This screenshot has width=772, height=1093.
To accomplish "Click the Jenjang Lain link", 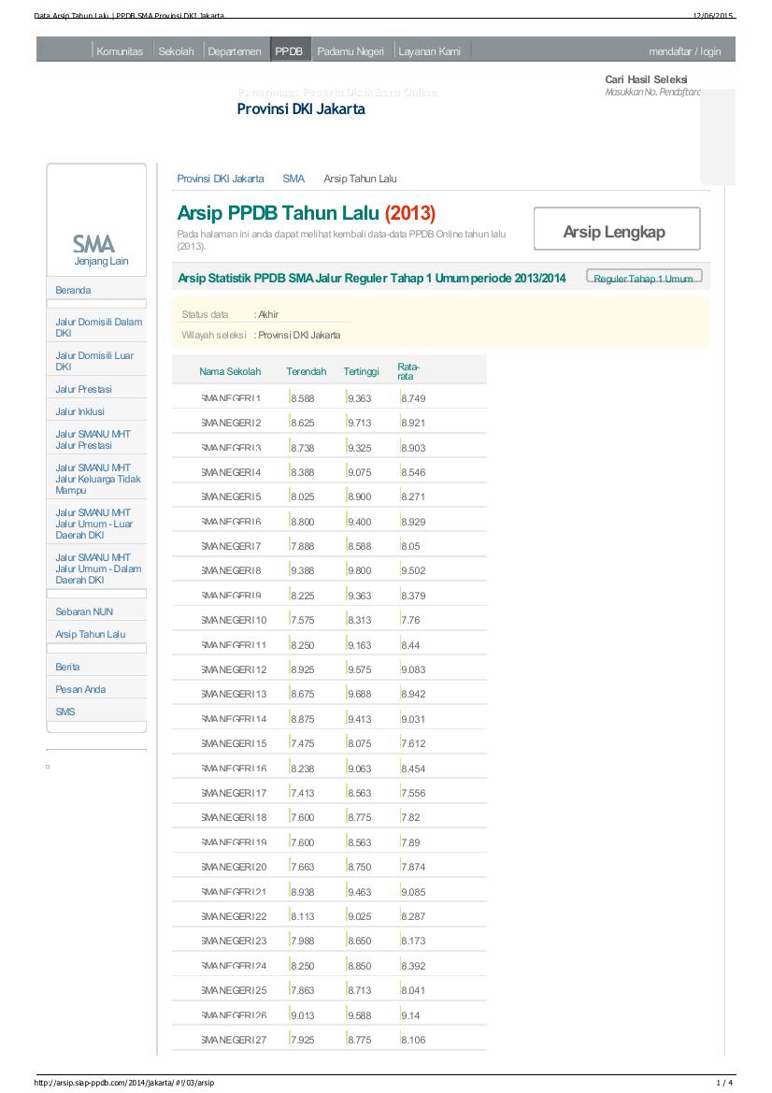I will (x=101, y=262).
